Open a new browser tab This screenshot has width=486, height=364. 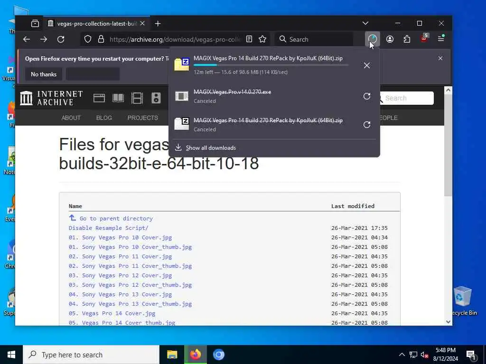click(158, 24)
